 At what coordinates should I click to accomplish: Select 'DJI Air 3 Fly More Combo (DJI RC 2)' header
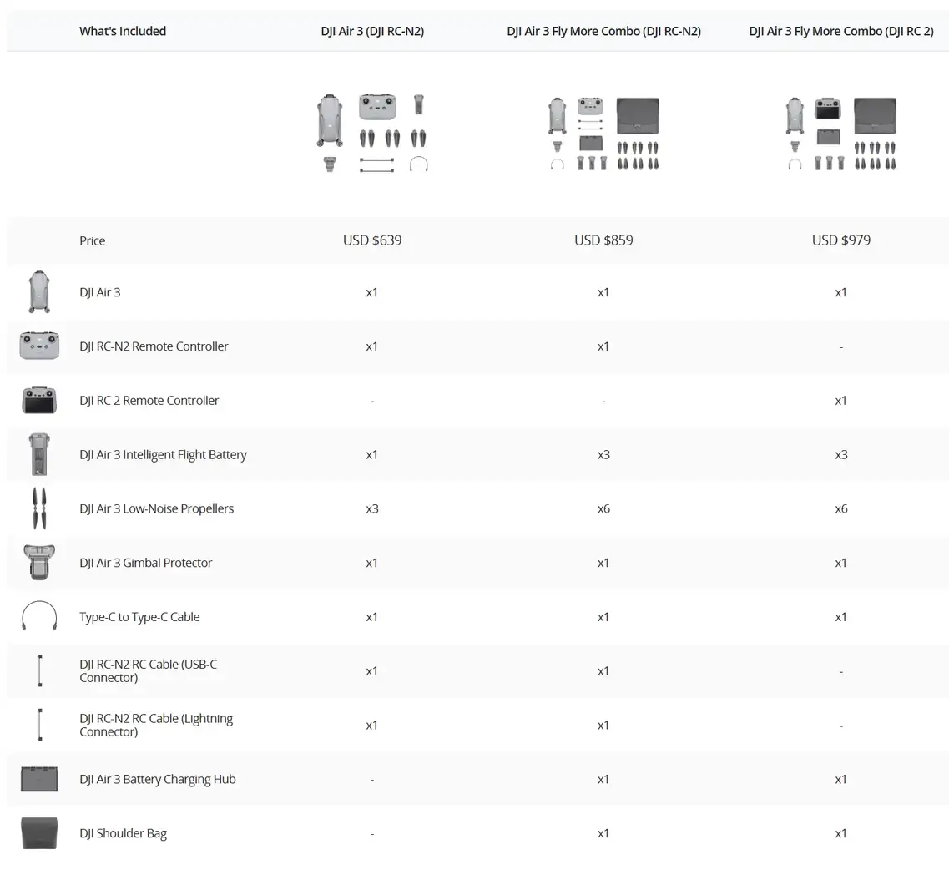(841, 31)
